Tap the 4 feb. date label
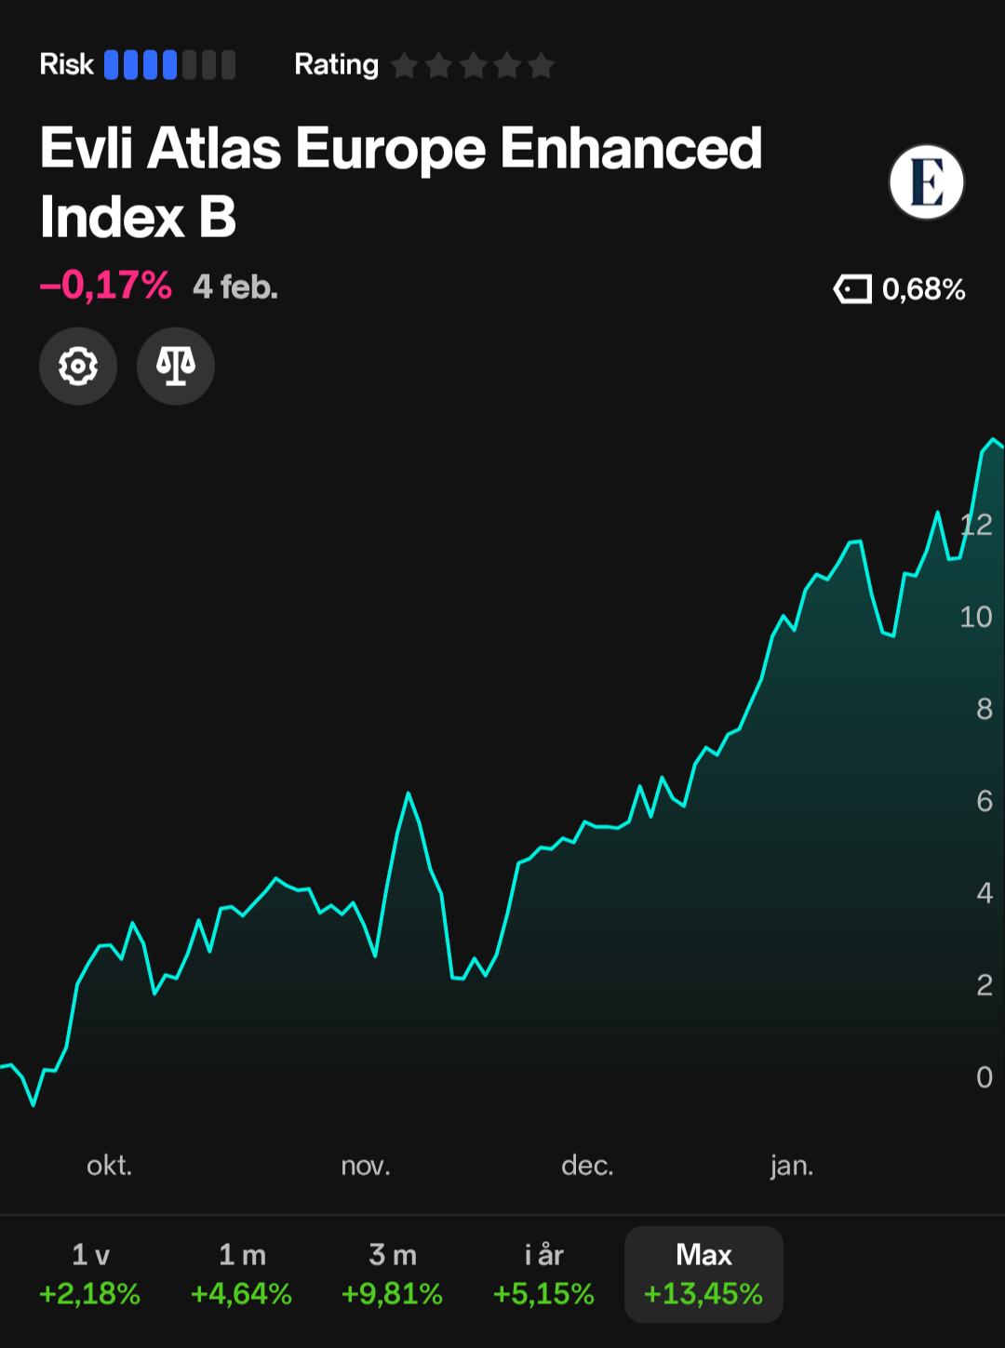This screenshot has width=1005, height=1348. [x=235, y=287]
